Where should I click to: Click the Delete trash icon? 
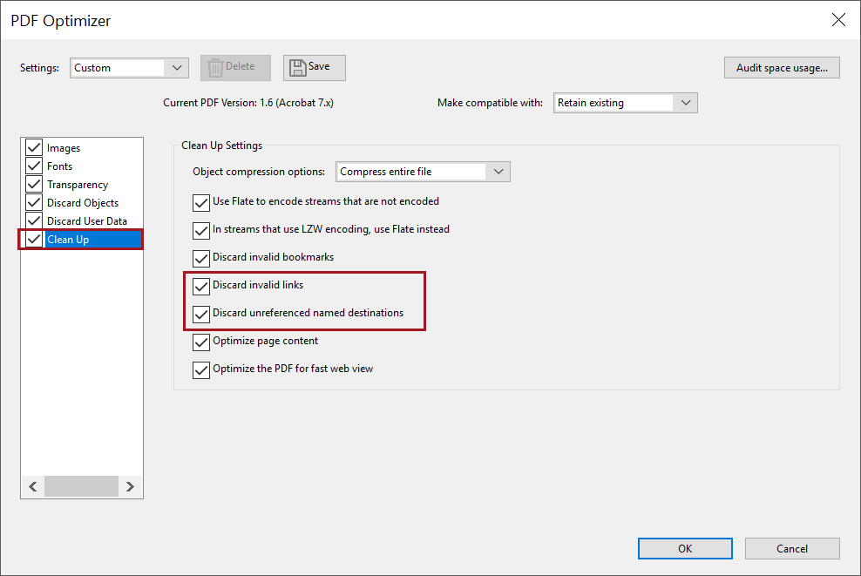point(234,67)
